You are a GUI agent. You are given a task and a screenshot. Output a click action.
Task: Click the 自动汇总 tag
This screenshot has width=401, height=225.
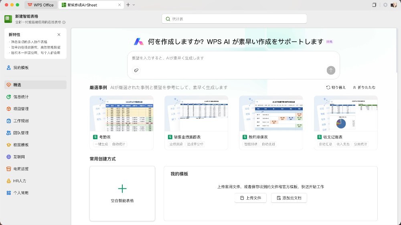click(x=326, y=144)
